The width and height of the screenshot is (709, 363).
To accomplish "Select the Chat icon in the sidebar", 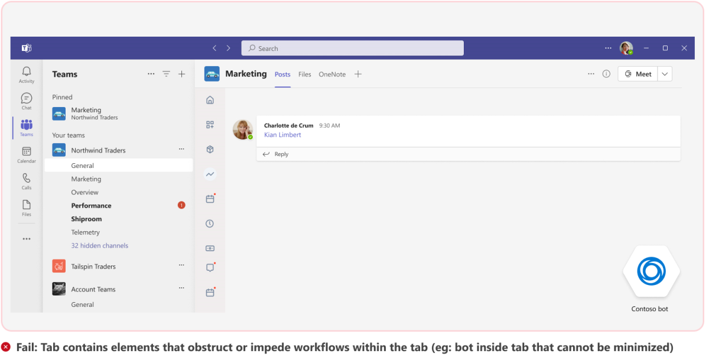I will [x=26, y=98].
